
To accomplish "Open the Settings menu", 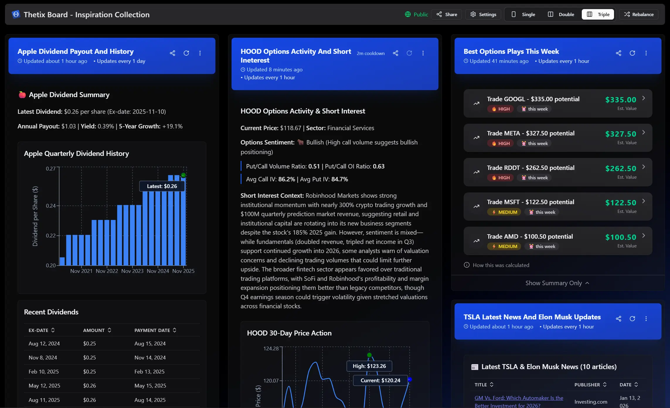I will point(483,14).
